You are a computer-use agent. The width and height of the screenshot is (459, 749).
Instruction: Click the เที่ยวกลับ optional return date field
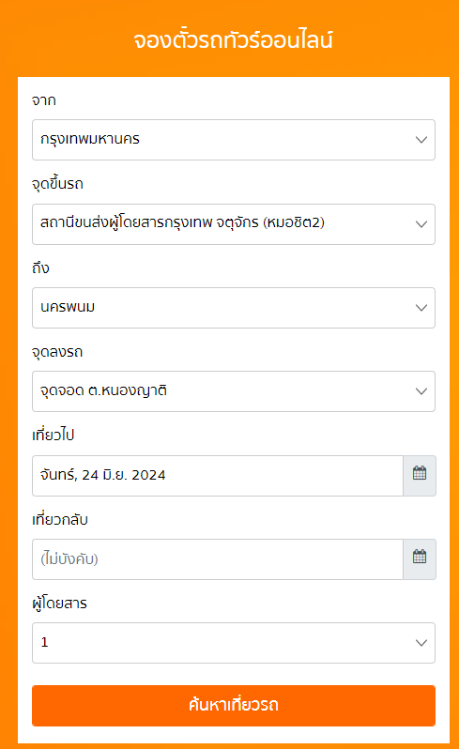coord(218,559)
